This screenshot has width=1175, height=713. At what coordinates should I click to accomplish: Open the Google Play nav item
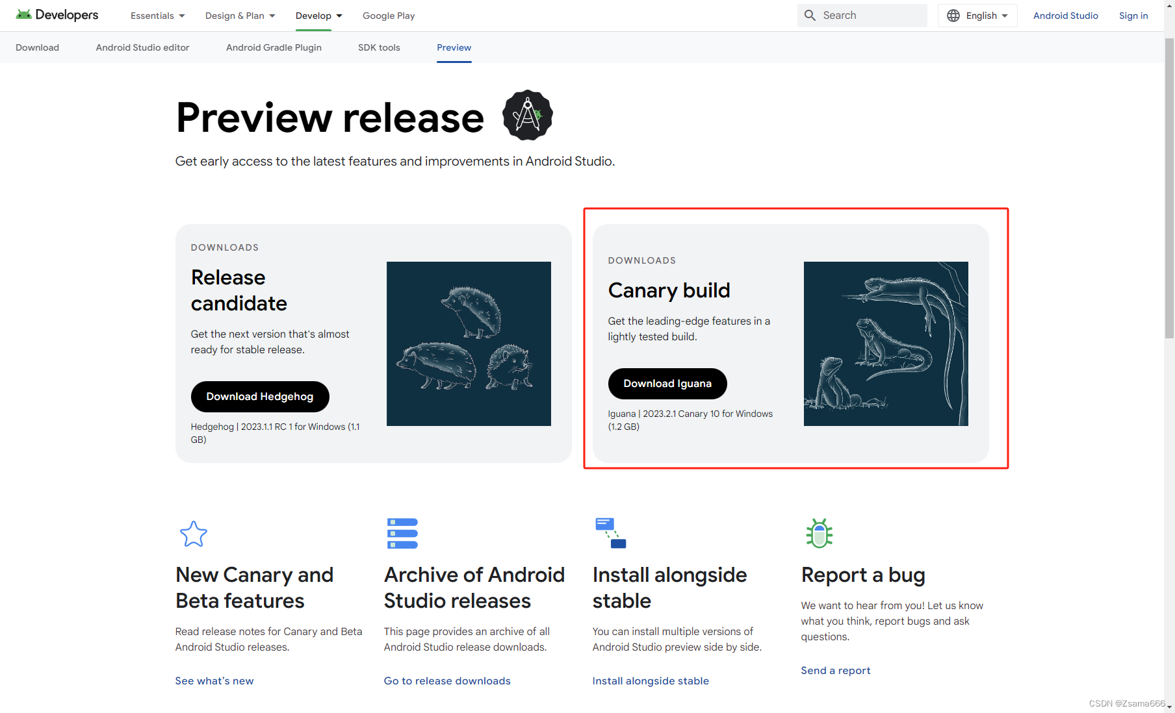[x=389, y=16]
